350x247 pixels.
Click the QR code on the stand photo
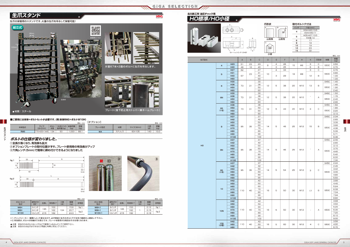click(x=96, y=31)
